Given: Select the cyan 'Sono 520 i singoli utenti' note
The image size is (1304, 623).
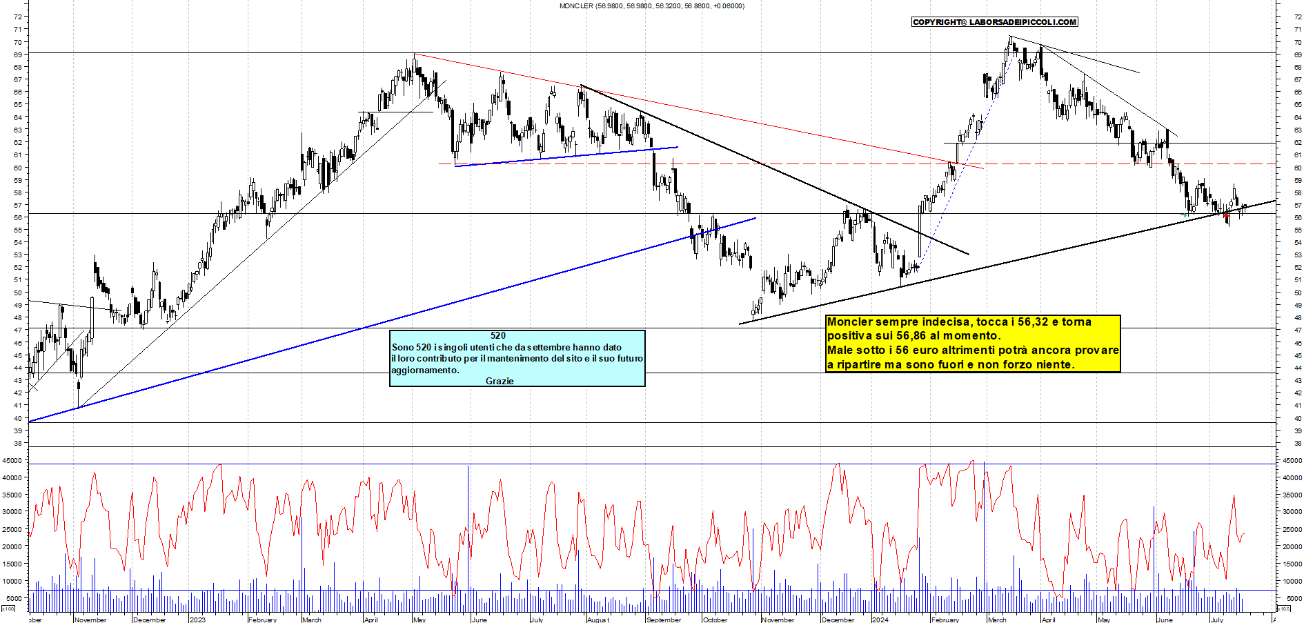Looking at the screenshot, I should coord(517,358).
